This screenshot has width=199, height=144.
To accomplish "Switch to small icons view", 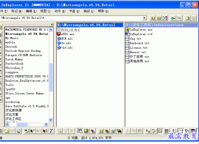I will (154, 131).
